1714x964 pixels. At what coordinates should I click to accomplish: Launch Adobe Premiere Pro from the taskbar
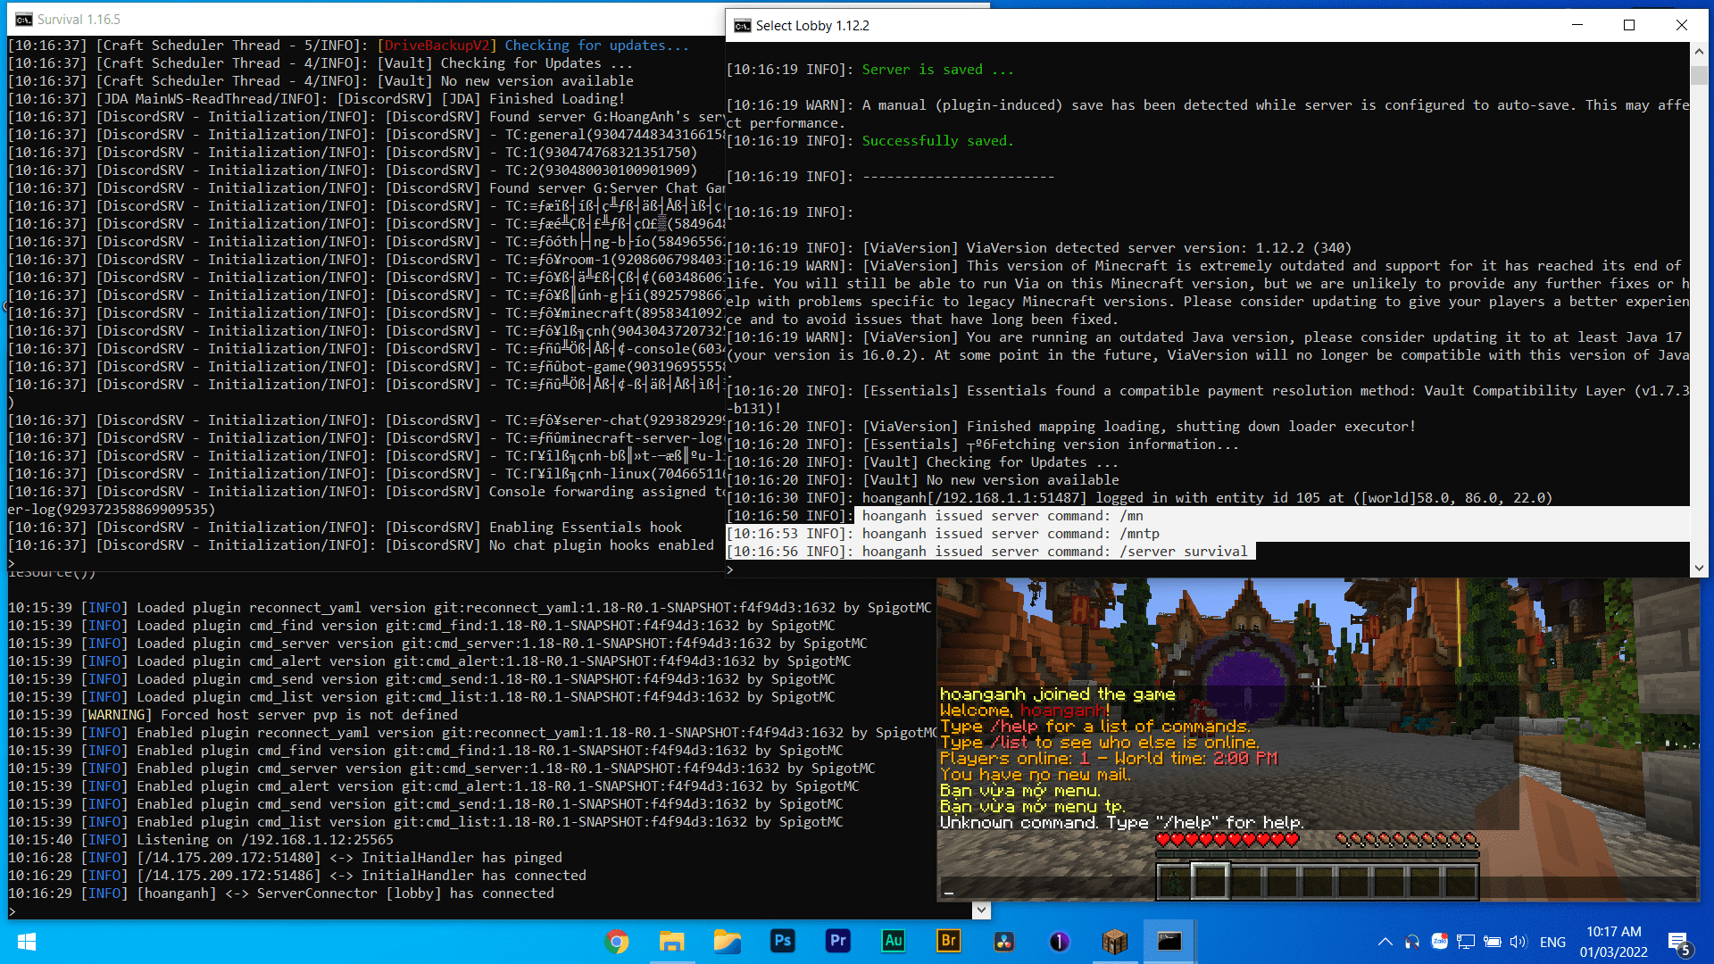click(x=838, y=942)
